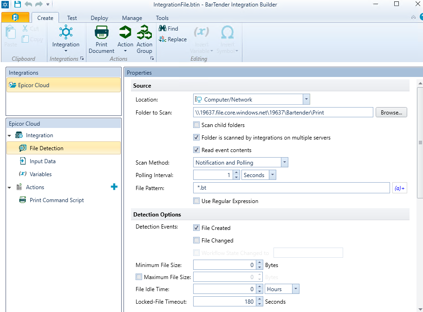Click the Save icon in title bar
Screen dimensions: 423x312
pos(18,4)
